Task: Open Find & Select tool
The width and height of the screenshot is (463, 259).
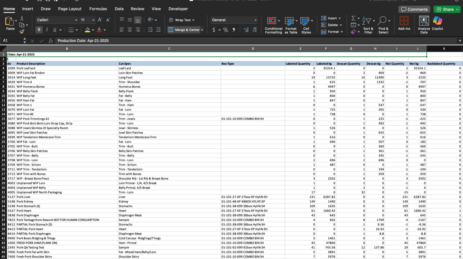Action: pyautogui.click(x=383, y=25)
